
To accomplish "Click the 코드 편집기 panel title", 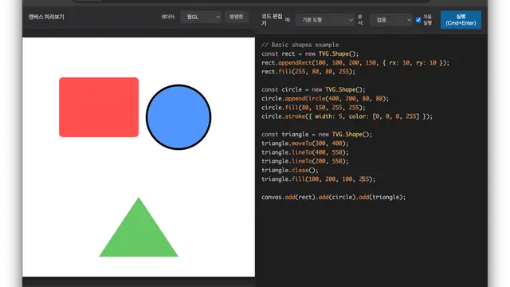I will [x=272, y=20].
